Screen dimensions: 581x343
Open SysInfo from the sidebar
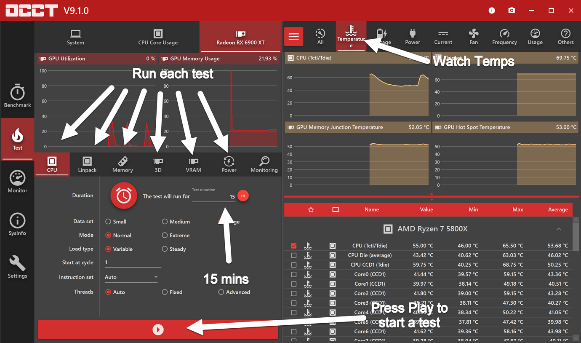(x=17, y=224)
